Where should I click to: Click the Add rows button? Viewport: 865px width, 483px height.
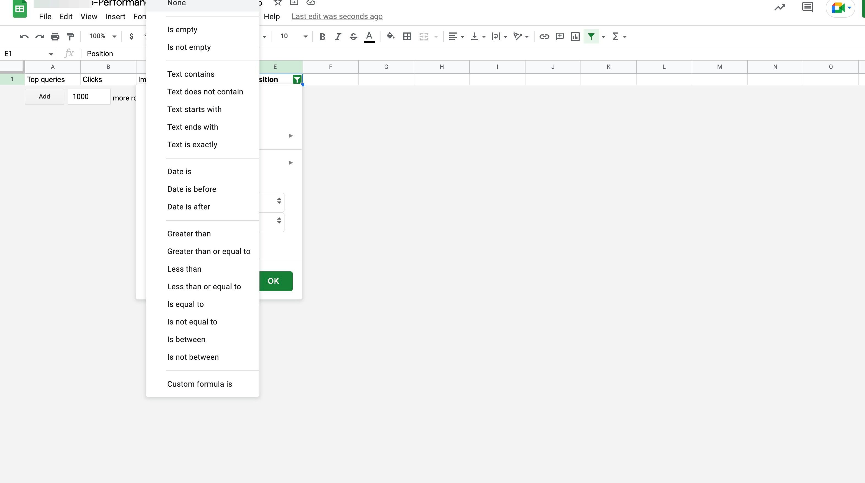click(44, 97)
